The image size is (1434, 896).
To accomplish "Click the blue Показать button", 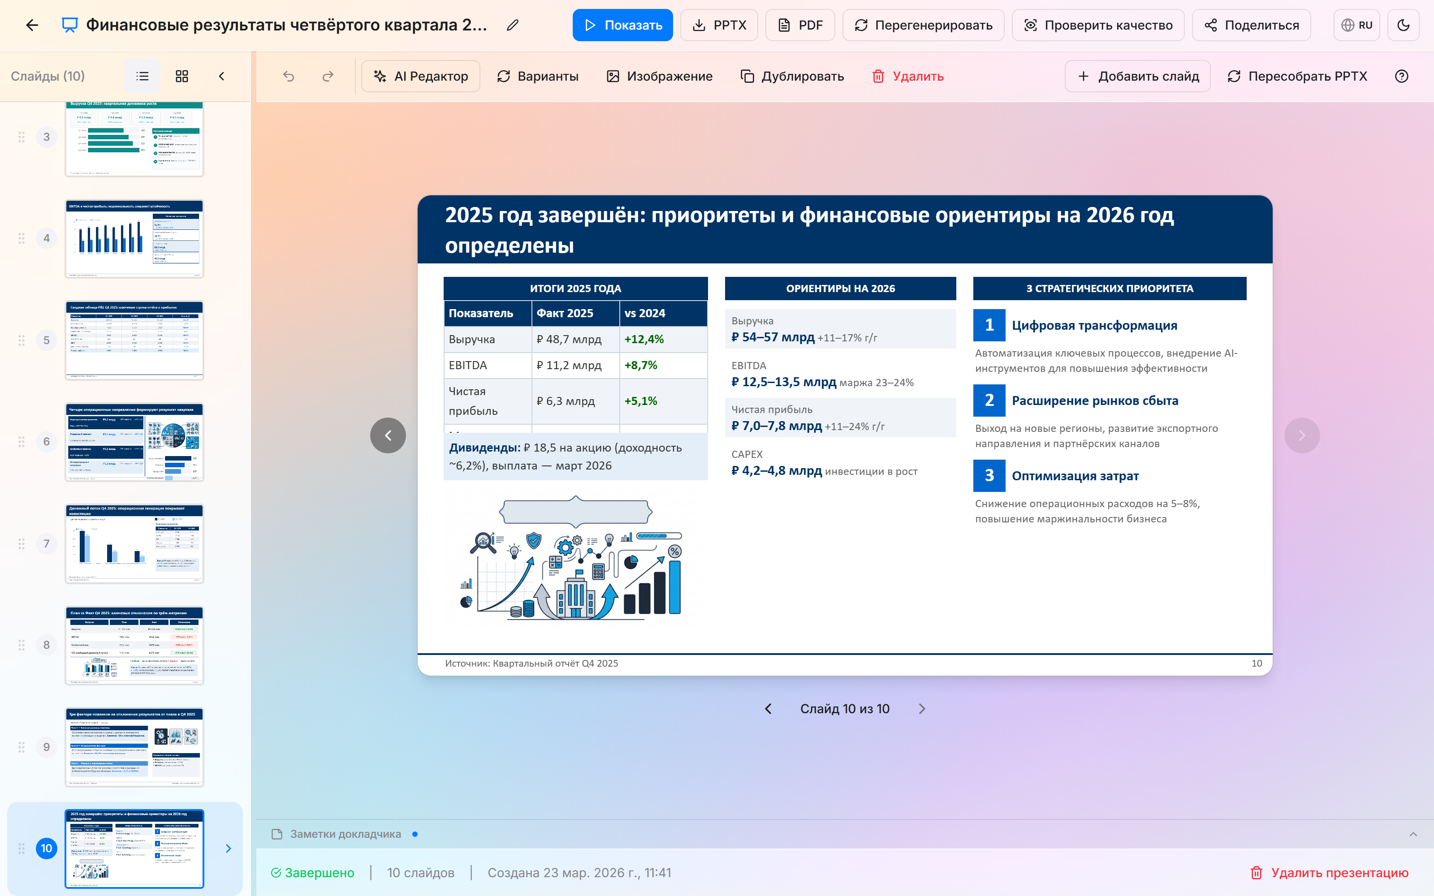I will (622, 25).
